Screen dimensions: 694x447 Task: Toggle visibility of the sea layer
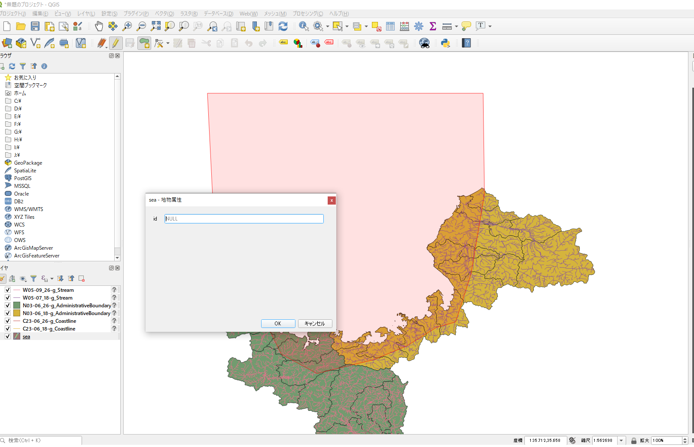coord(8,337)
